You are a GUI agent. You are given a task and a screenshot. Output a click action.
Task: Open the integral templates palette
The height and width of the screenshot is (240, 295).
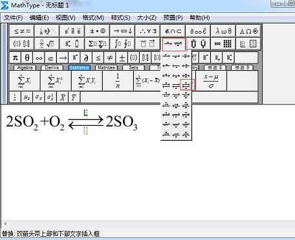point(123,44)
